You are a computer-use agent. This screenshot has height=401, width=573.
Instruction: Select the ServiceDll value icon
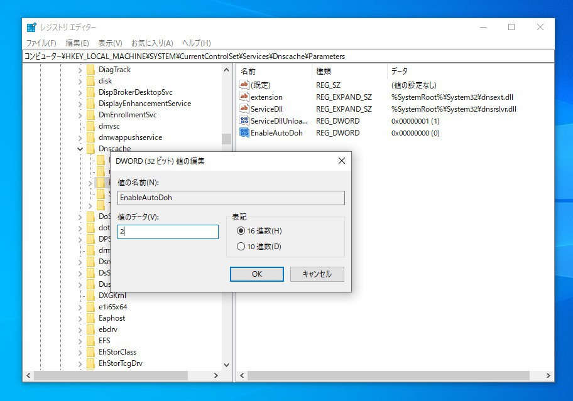(244, 109)
